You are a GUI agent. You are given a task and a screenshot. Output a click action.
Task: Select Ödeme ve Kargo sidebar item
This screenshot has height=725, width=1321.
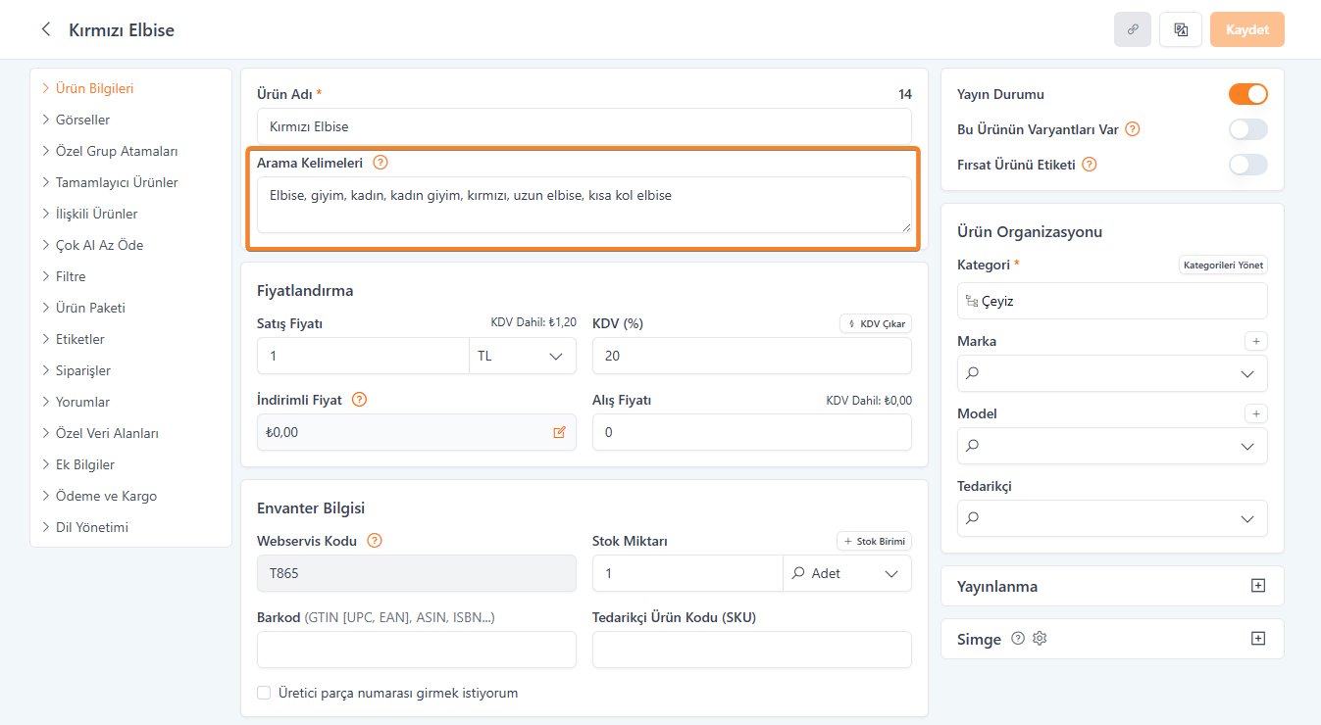click(106, 496)
